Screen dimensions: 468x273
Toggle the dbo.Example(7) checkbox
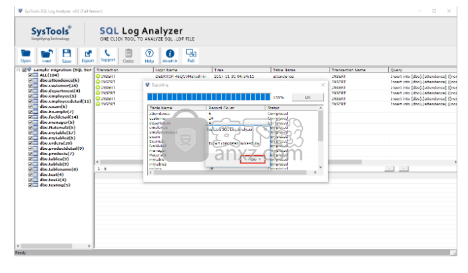coord(30,112)
